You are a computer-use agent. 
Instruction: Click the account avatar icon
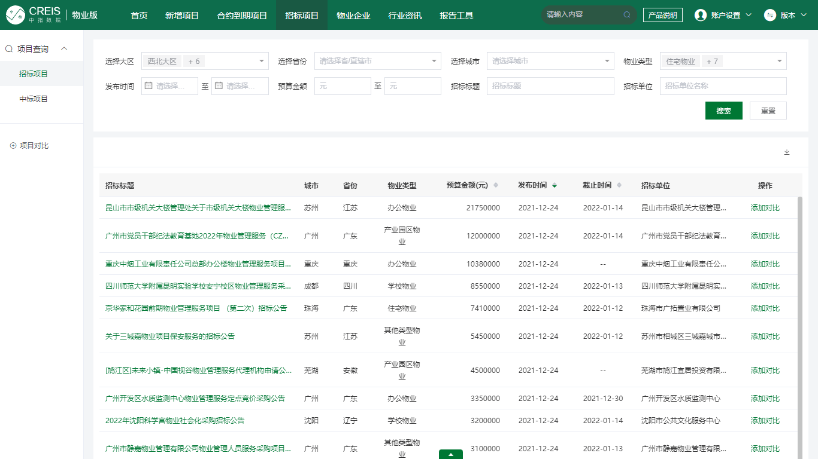(x=700, y=16)
